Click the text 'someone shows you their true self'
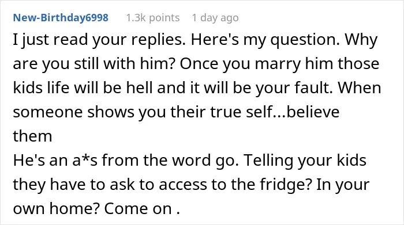This screenshot has width=404, height=225. click(143, 112)
